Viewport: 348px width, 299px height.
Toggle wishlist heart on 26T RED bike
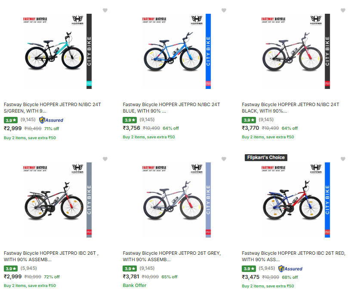tap(342, 159)
